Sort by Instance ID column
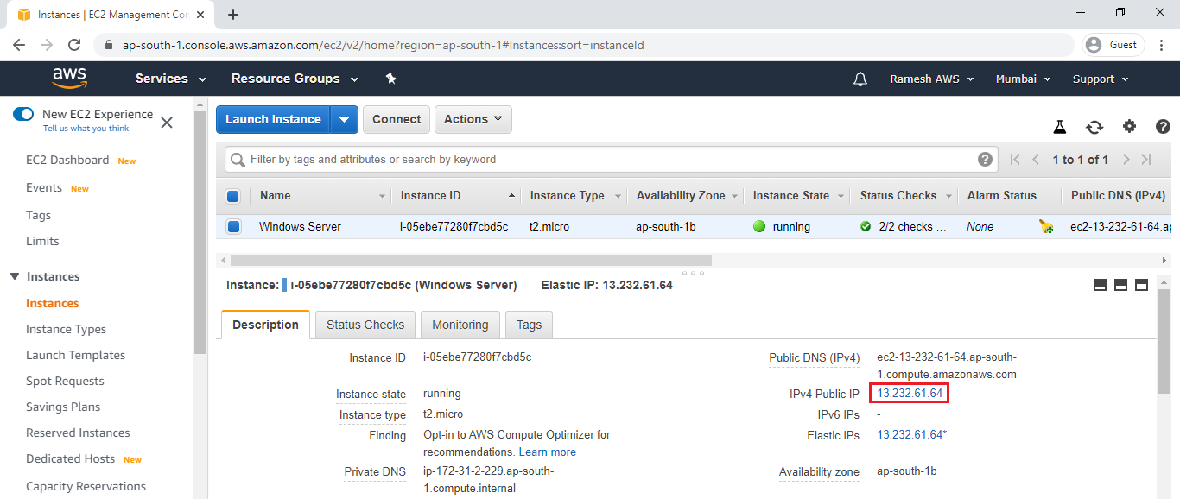 click(x=458, y=196)
